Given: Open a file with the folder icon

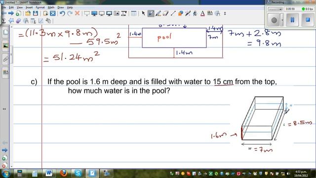Looking at the screenshot, I should tap(28, 13).
